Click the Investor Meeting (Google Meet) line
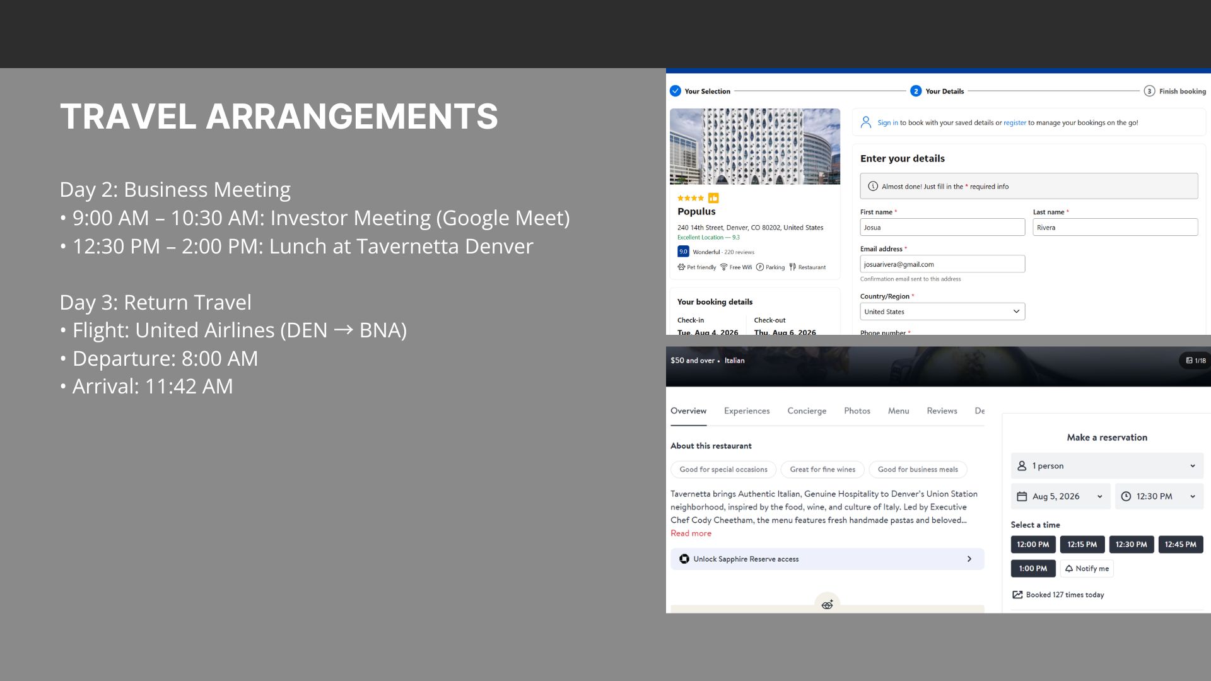 pyautogui.click(x=315, y=218)
